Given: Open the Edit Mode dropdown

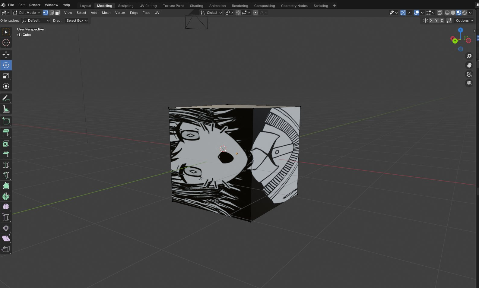Looking at the screenshot, I should (27, 13).
